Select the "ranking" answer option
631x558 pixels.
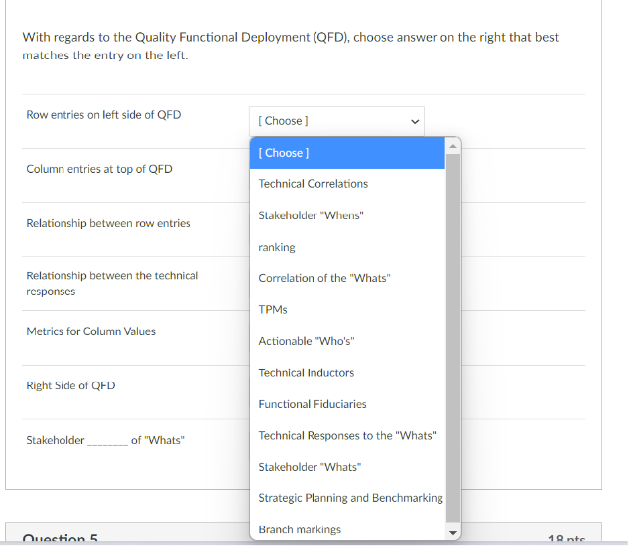tap(277, 247)
